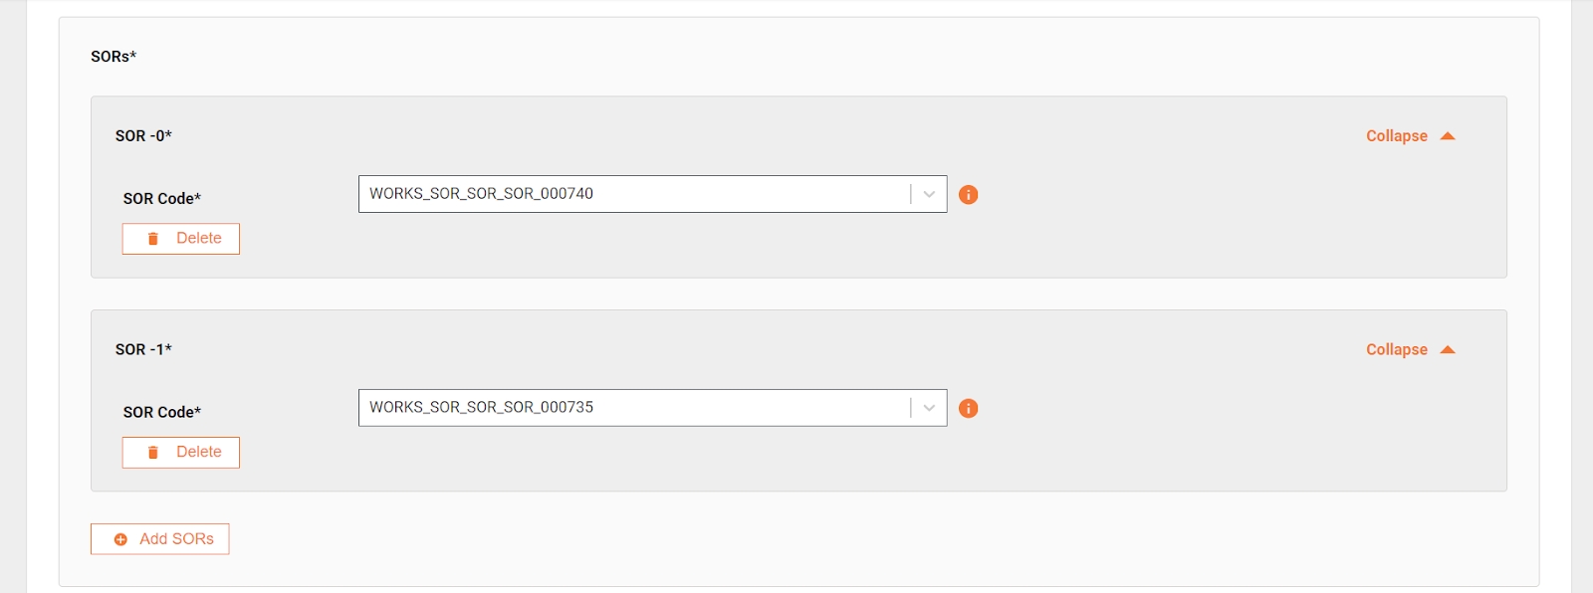Click the SOR Code* label in SOR -1

pos(162,412)
